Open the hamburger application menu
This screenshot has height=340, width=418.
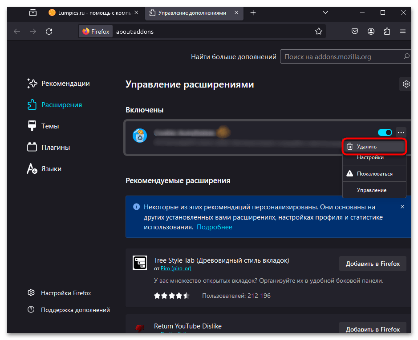click(x=403, y=32)
